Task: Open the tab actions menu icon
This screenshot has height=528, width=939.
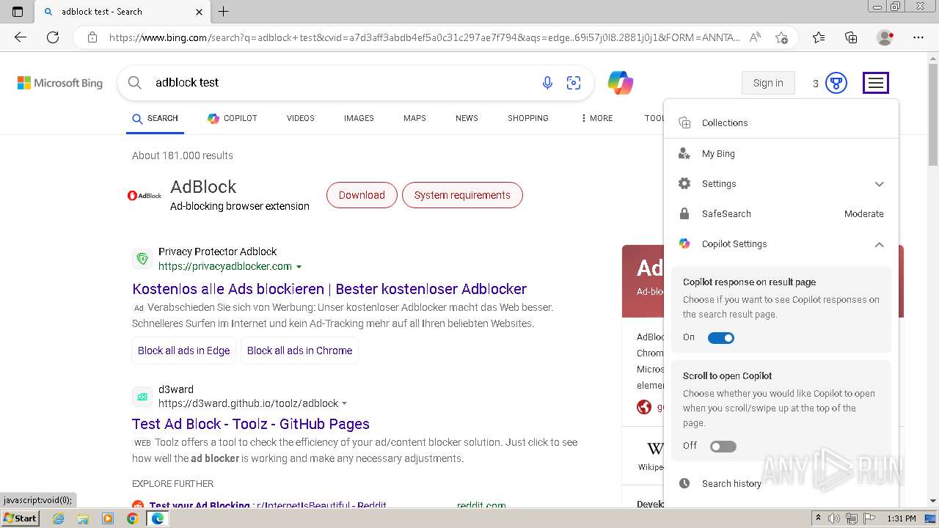Action: click(x=18, y=12)
